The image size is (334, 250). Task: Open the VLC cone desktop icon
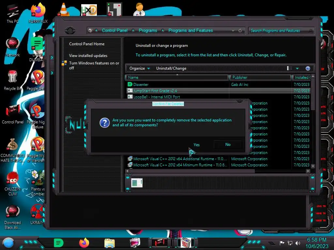coord(64,9)
